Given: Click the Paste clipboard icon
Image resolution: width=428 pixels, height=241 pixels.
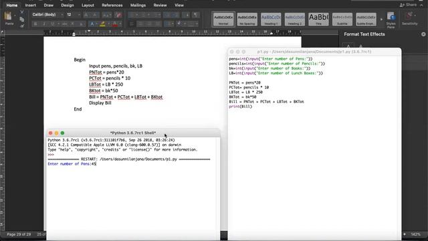Looking at the screenshot, I should tap(8, 16).
